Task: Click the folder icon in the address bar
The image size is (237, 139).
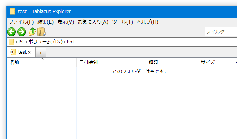Action: tap(11, 42)
